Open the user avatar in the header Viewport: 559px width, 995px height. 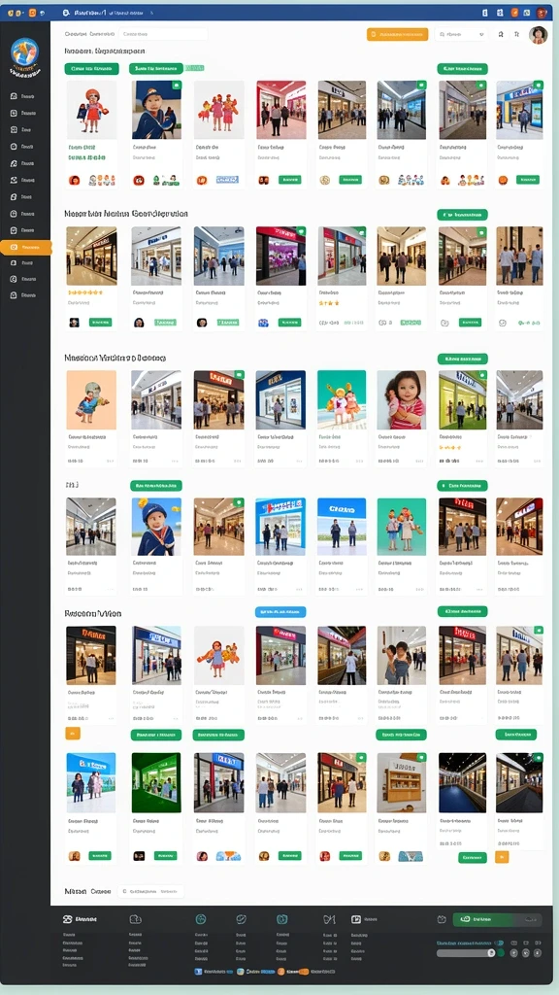click(x=538, y=35)
